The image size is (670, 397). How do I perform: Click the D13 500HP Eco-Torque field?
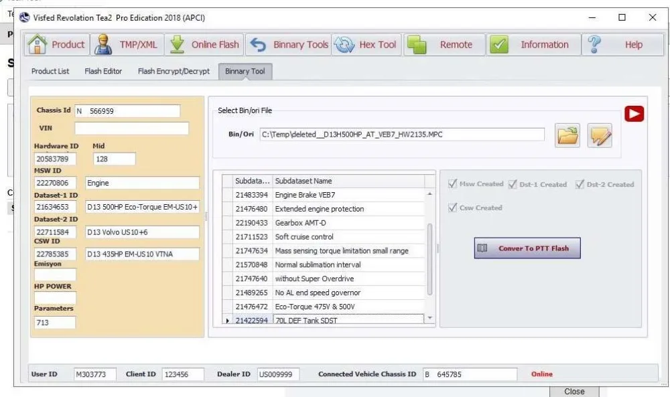(x=142, y=207)
